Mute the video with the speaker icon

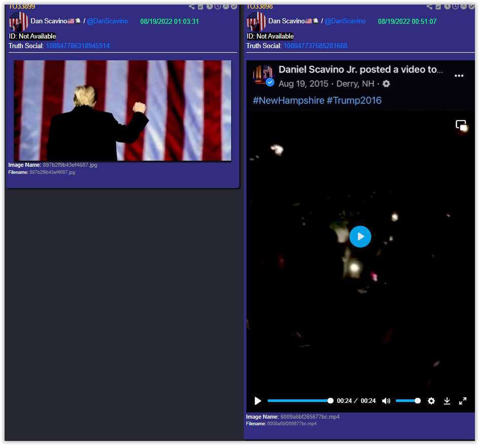tap(386, 401)
